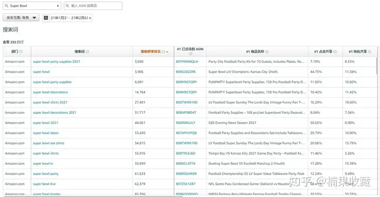
Task: Focus the Super Bowl search term field
Action: pyautogui.click(x=32, y=6)
